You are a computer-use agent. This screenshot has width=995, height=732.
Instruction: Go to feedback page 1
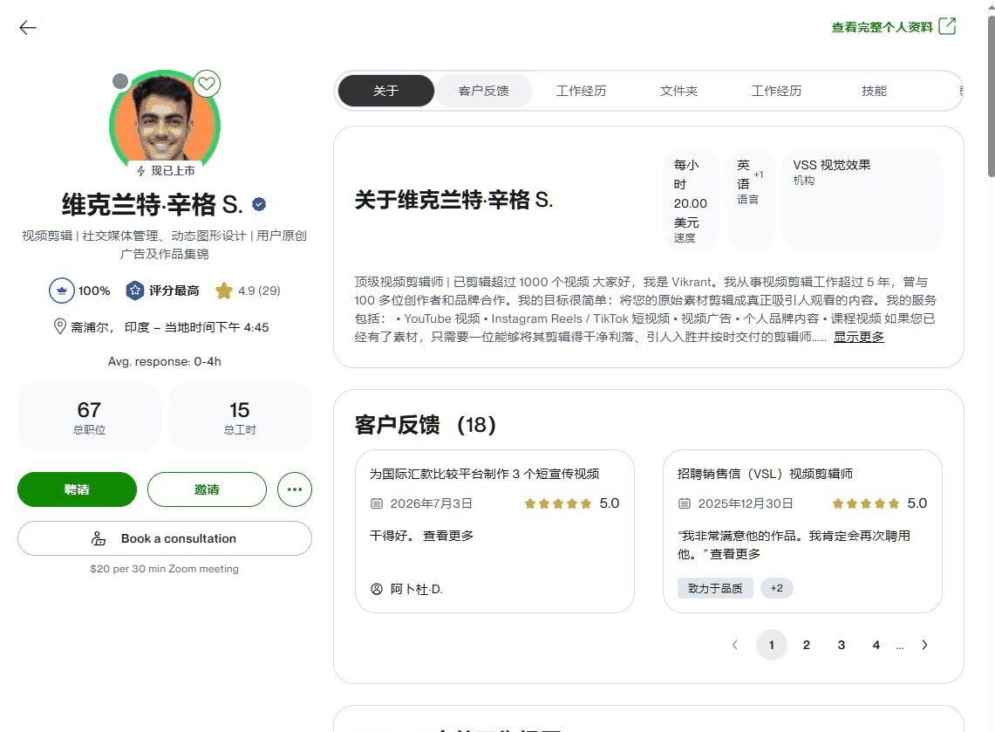[772, 645]
